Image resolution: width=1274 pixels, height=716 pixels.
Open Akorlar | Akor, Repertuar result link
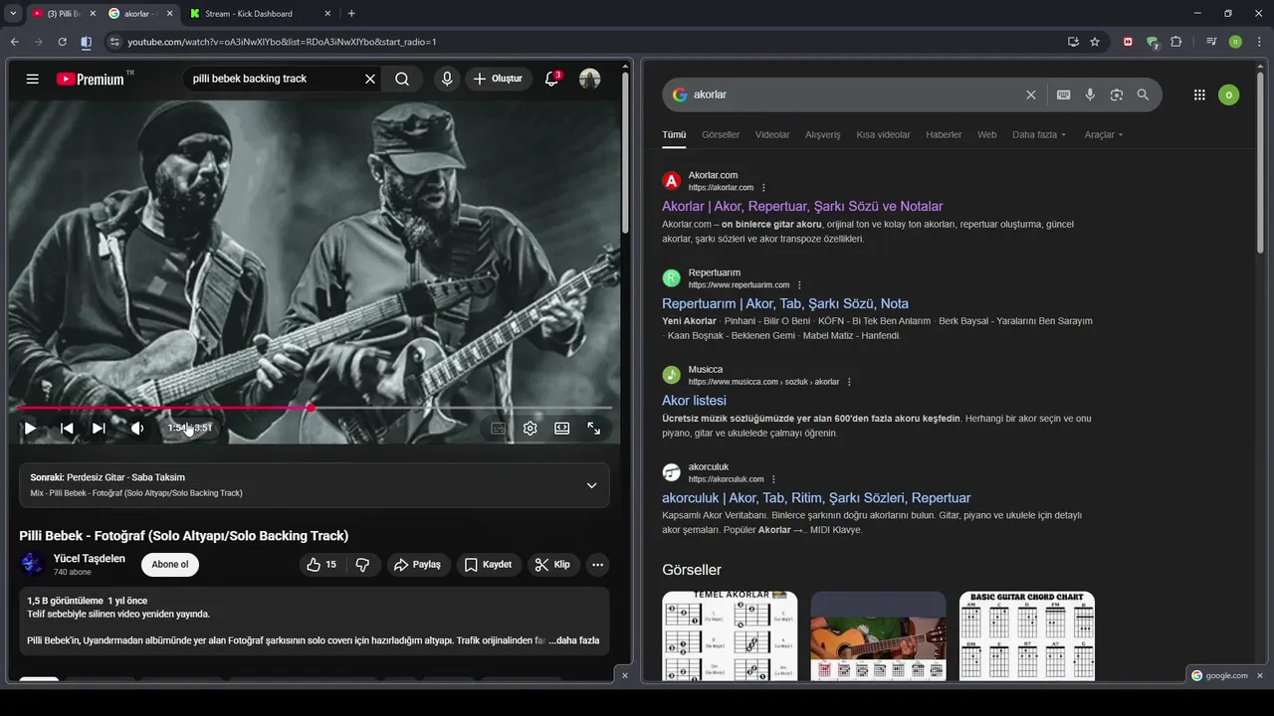click(x=802, y=206)
